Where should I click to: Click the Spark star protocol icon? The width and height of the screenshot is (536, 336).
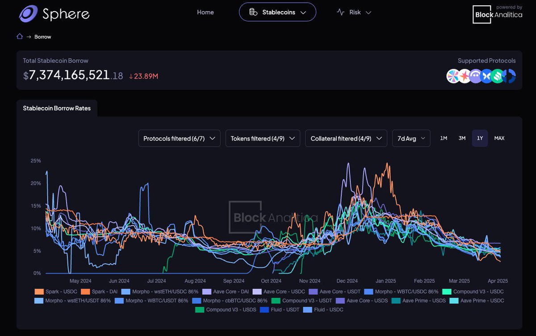click(x=465, y=76)
